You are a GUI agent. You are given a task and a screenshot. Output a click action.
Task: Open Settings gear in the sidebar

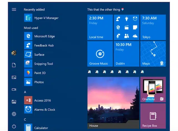click(14, 114)
